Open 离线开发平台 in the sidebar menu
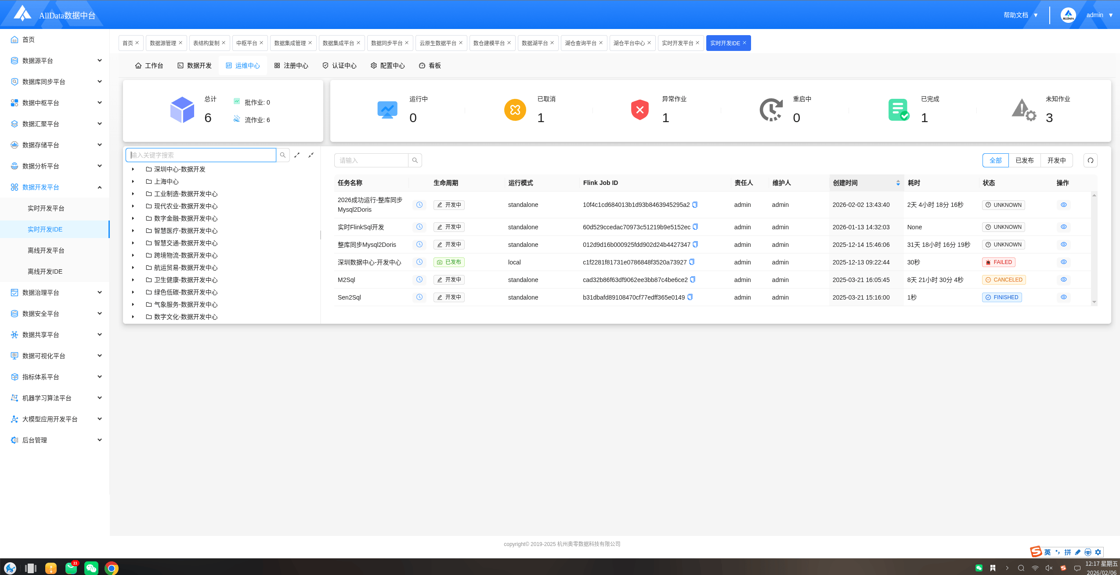 pos(46,250)
